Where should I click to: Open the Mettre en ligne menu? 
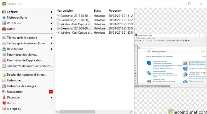27,18
